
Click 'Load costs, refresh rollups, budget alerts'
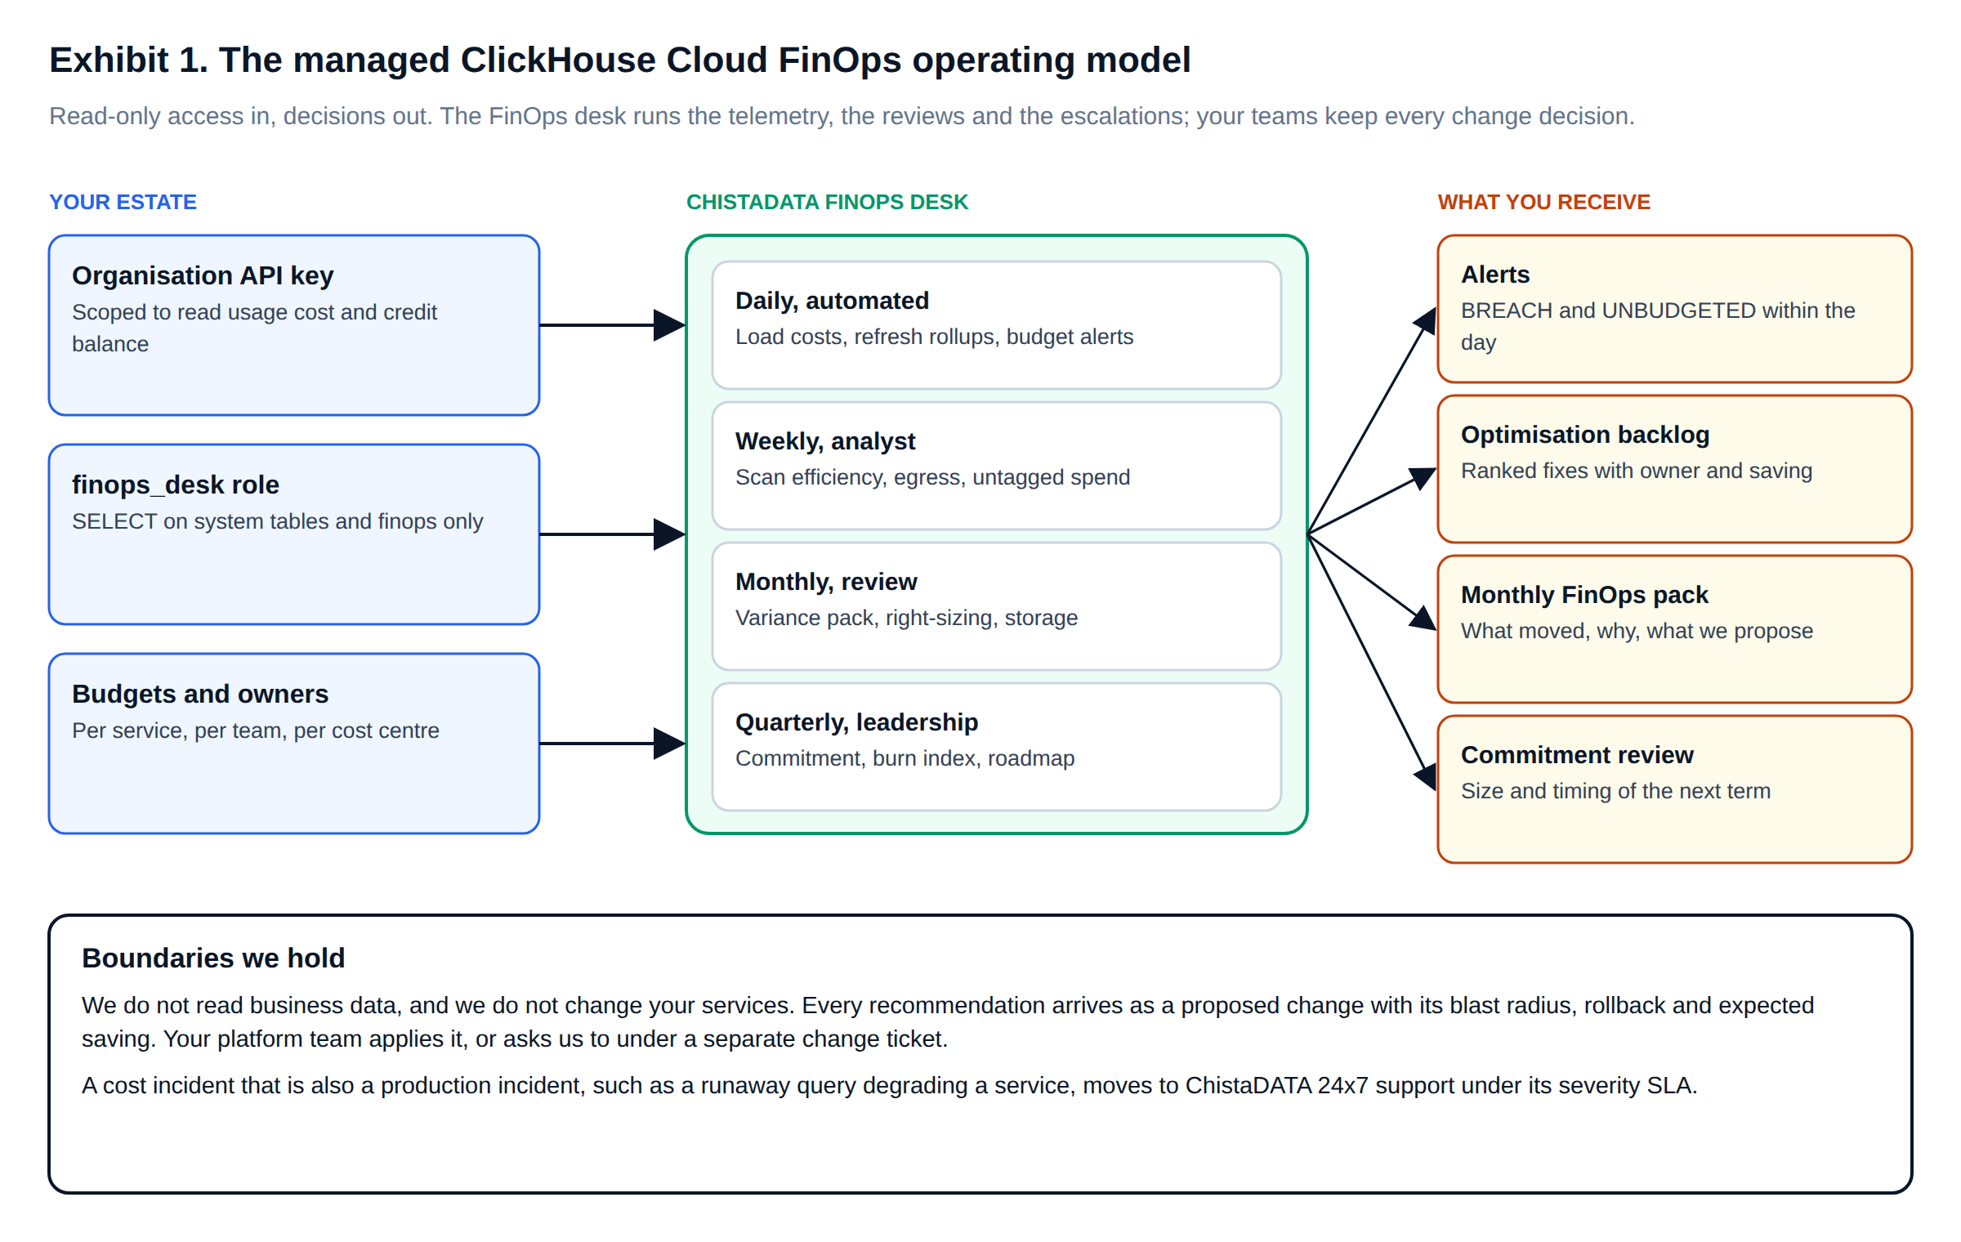(934, 337)
